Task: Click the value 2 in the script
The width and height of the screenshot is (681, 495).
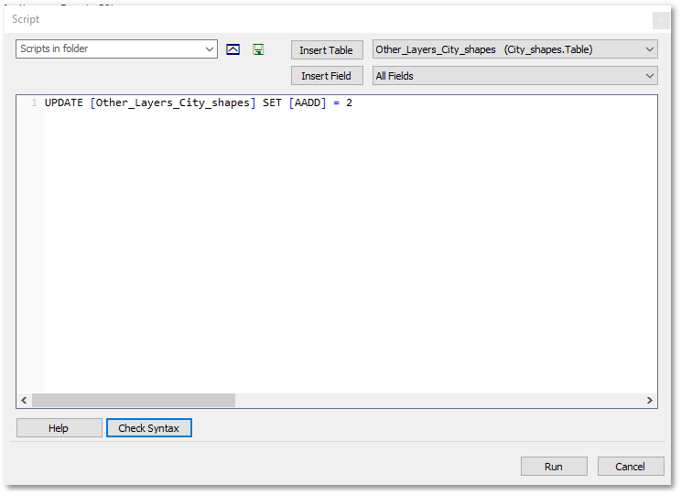Action: pos(349,102)
